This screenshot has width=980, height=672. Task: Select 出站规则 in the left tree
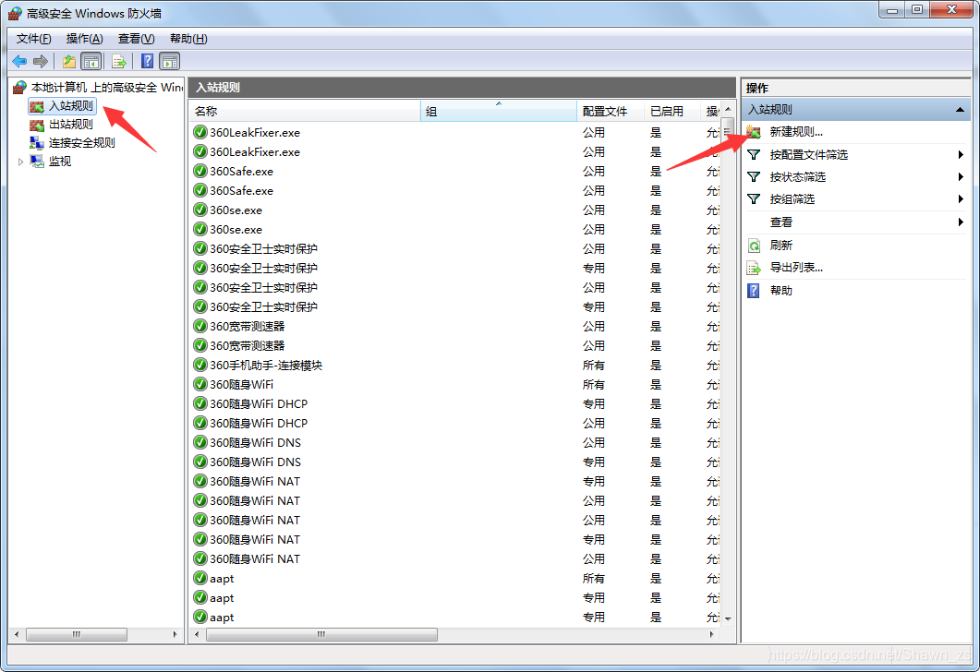tap(70, 125)
